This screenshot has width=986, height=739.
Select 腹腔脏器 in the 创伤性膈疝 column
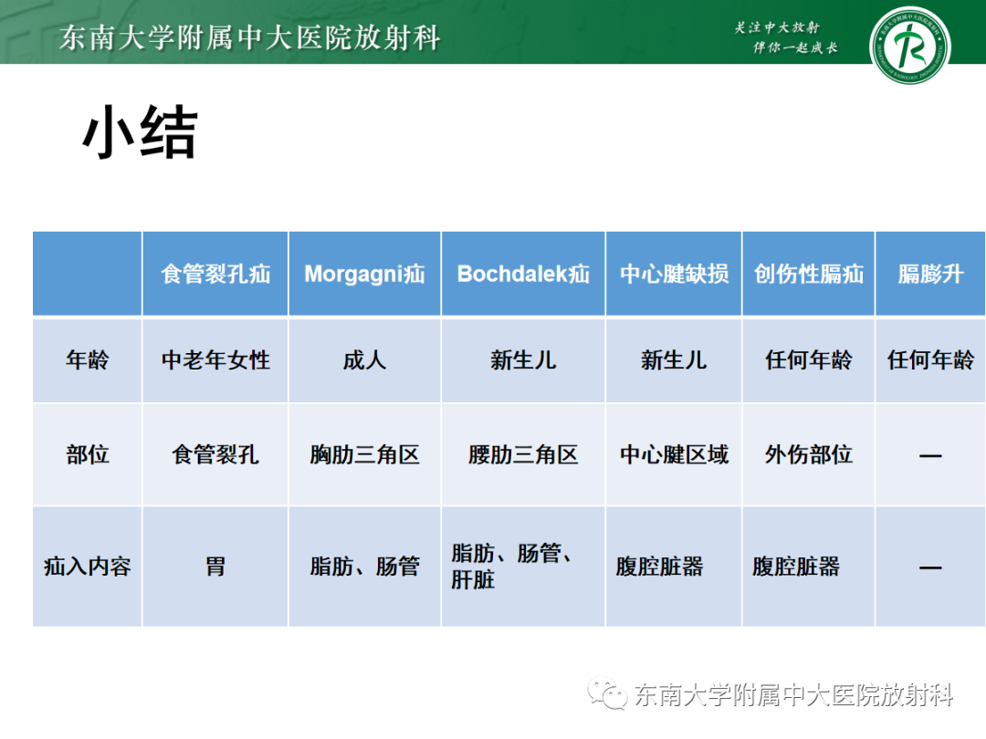click(796, 567)
